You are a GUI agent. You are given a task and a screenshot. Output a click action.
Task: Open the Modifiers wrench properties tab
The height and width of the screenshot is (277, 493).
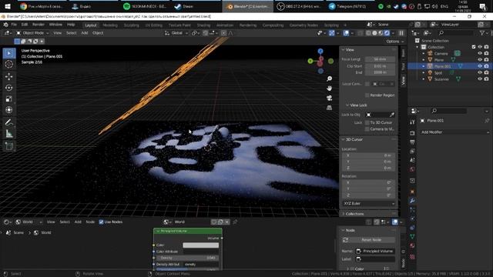point(413,200)
